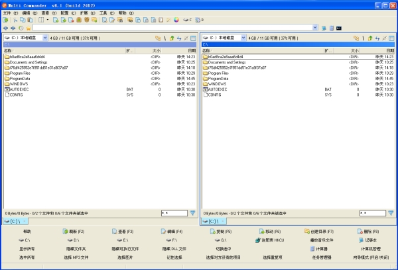This screenshot has width=398, height=270.
Task: Click the navigate back arrow icon
Action: [x=6, y=28]
